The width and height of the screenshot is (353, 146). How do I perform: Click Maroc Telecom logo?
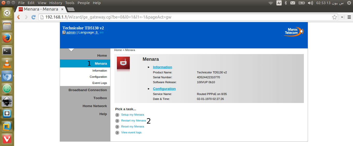click(x=294, y=32)
